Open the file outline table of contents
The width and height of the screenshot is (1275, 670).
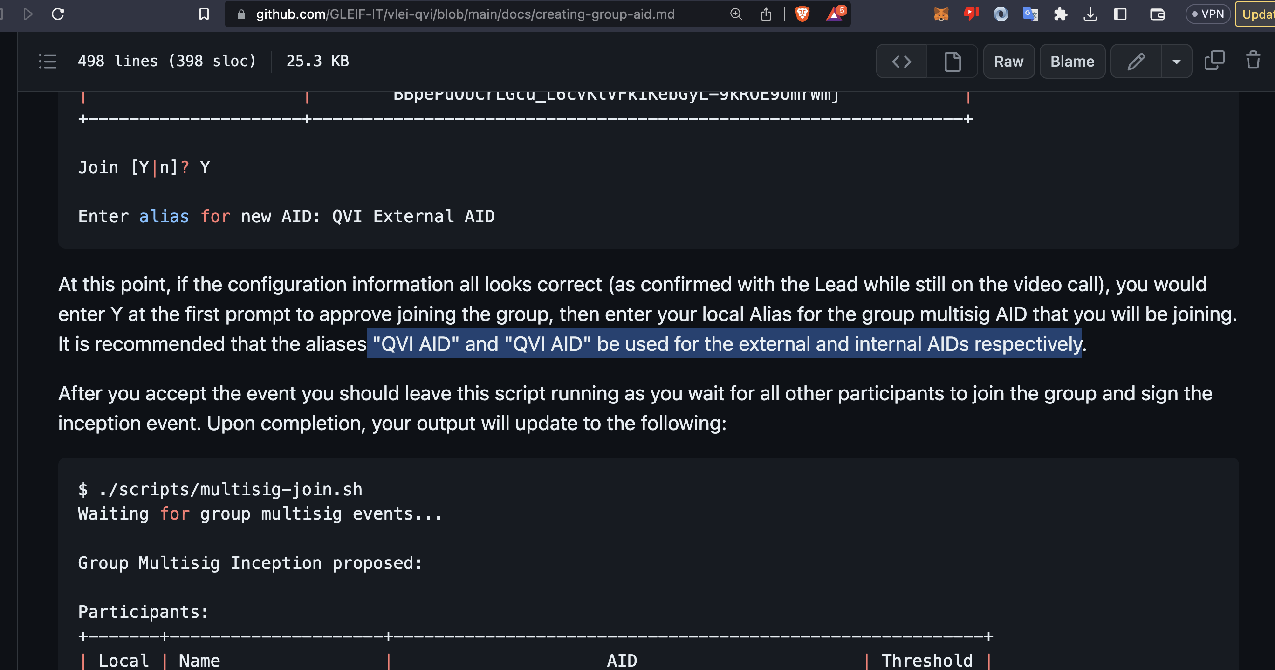click(48, 62)
